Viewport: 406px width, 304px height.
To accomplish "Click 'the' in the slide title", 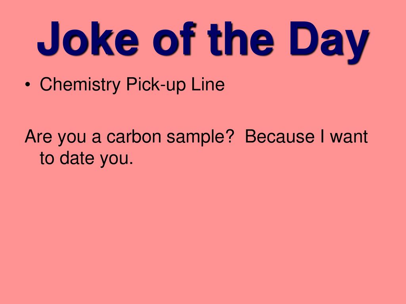I will click(x=240, y=39).
